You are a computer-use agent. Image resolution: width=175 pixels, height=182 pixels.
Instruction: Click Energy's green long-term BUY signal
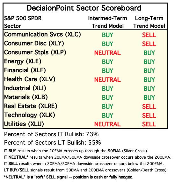tap(149, 62)
